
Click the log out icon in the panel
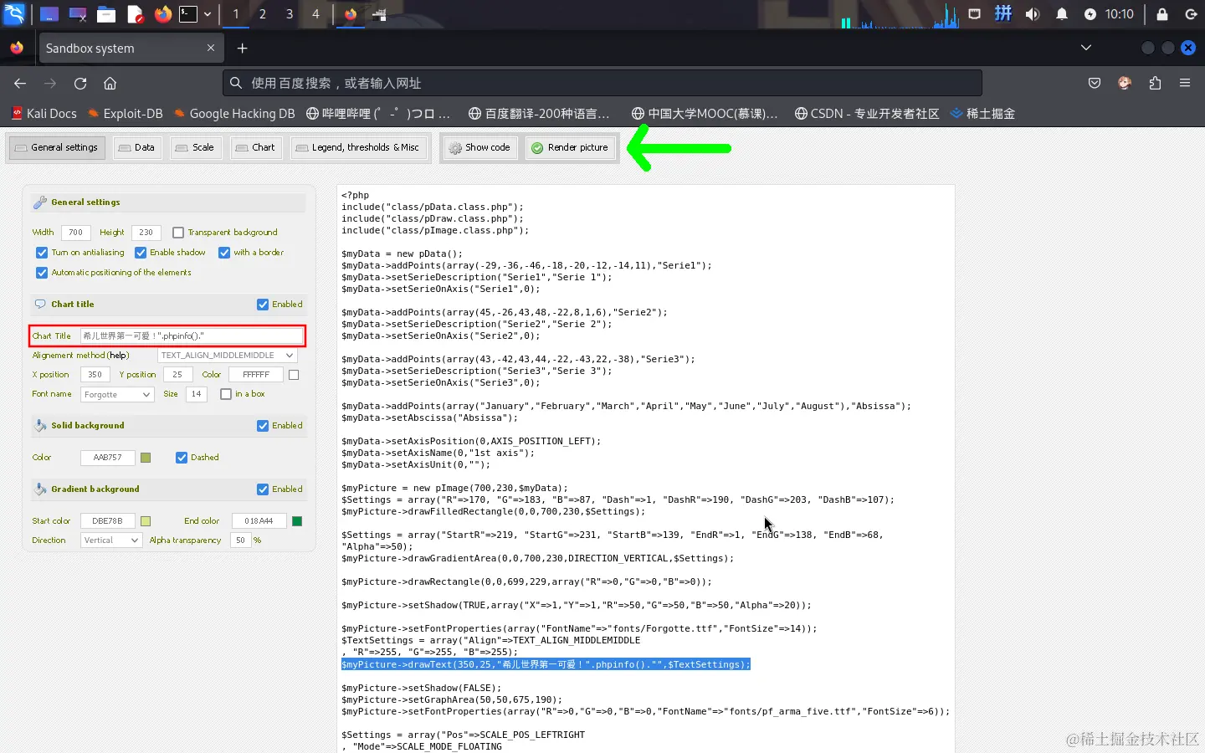(1192, 14)
